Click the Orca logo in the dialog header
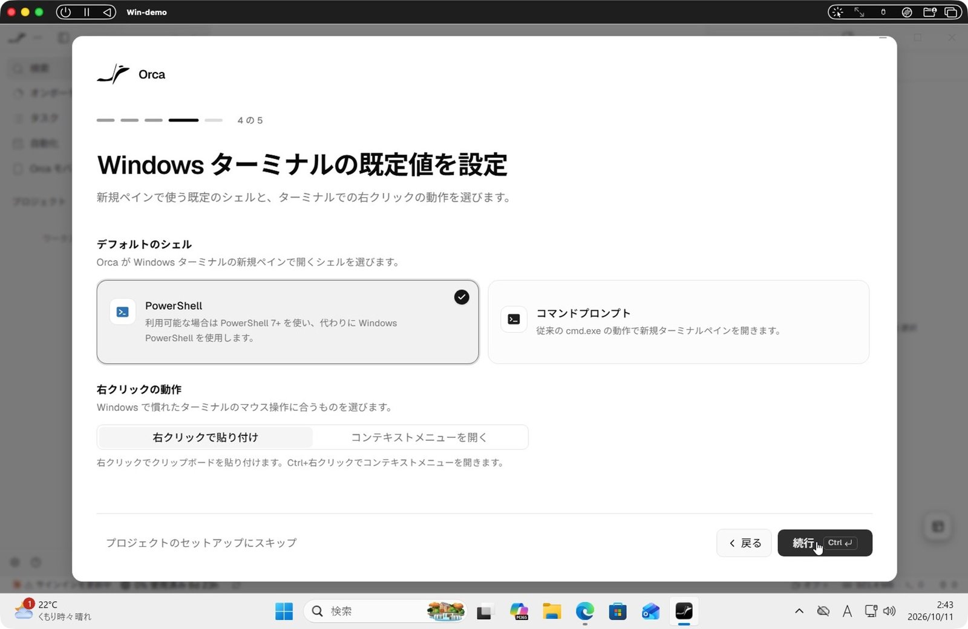Viewport: 968px width, 629px height. point(113,74)
